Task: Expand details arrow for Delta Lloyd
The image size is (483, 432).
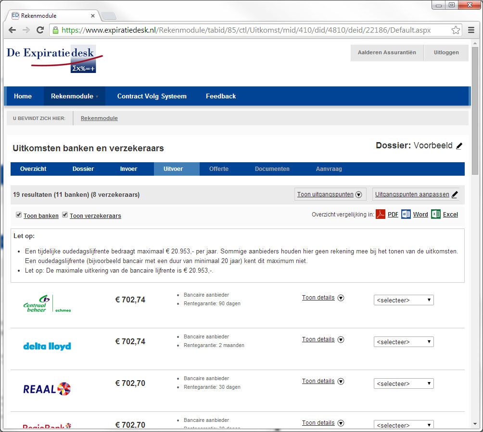Action: (341, 339)
